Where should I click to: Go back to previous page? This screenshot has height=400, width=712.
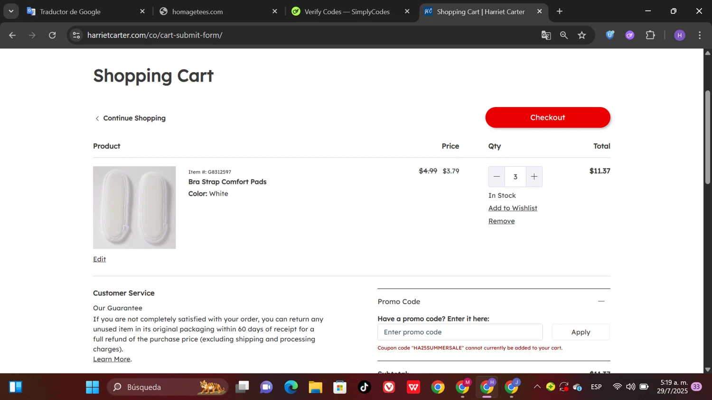point(12,35)
